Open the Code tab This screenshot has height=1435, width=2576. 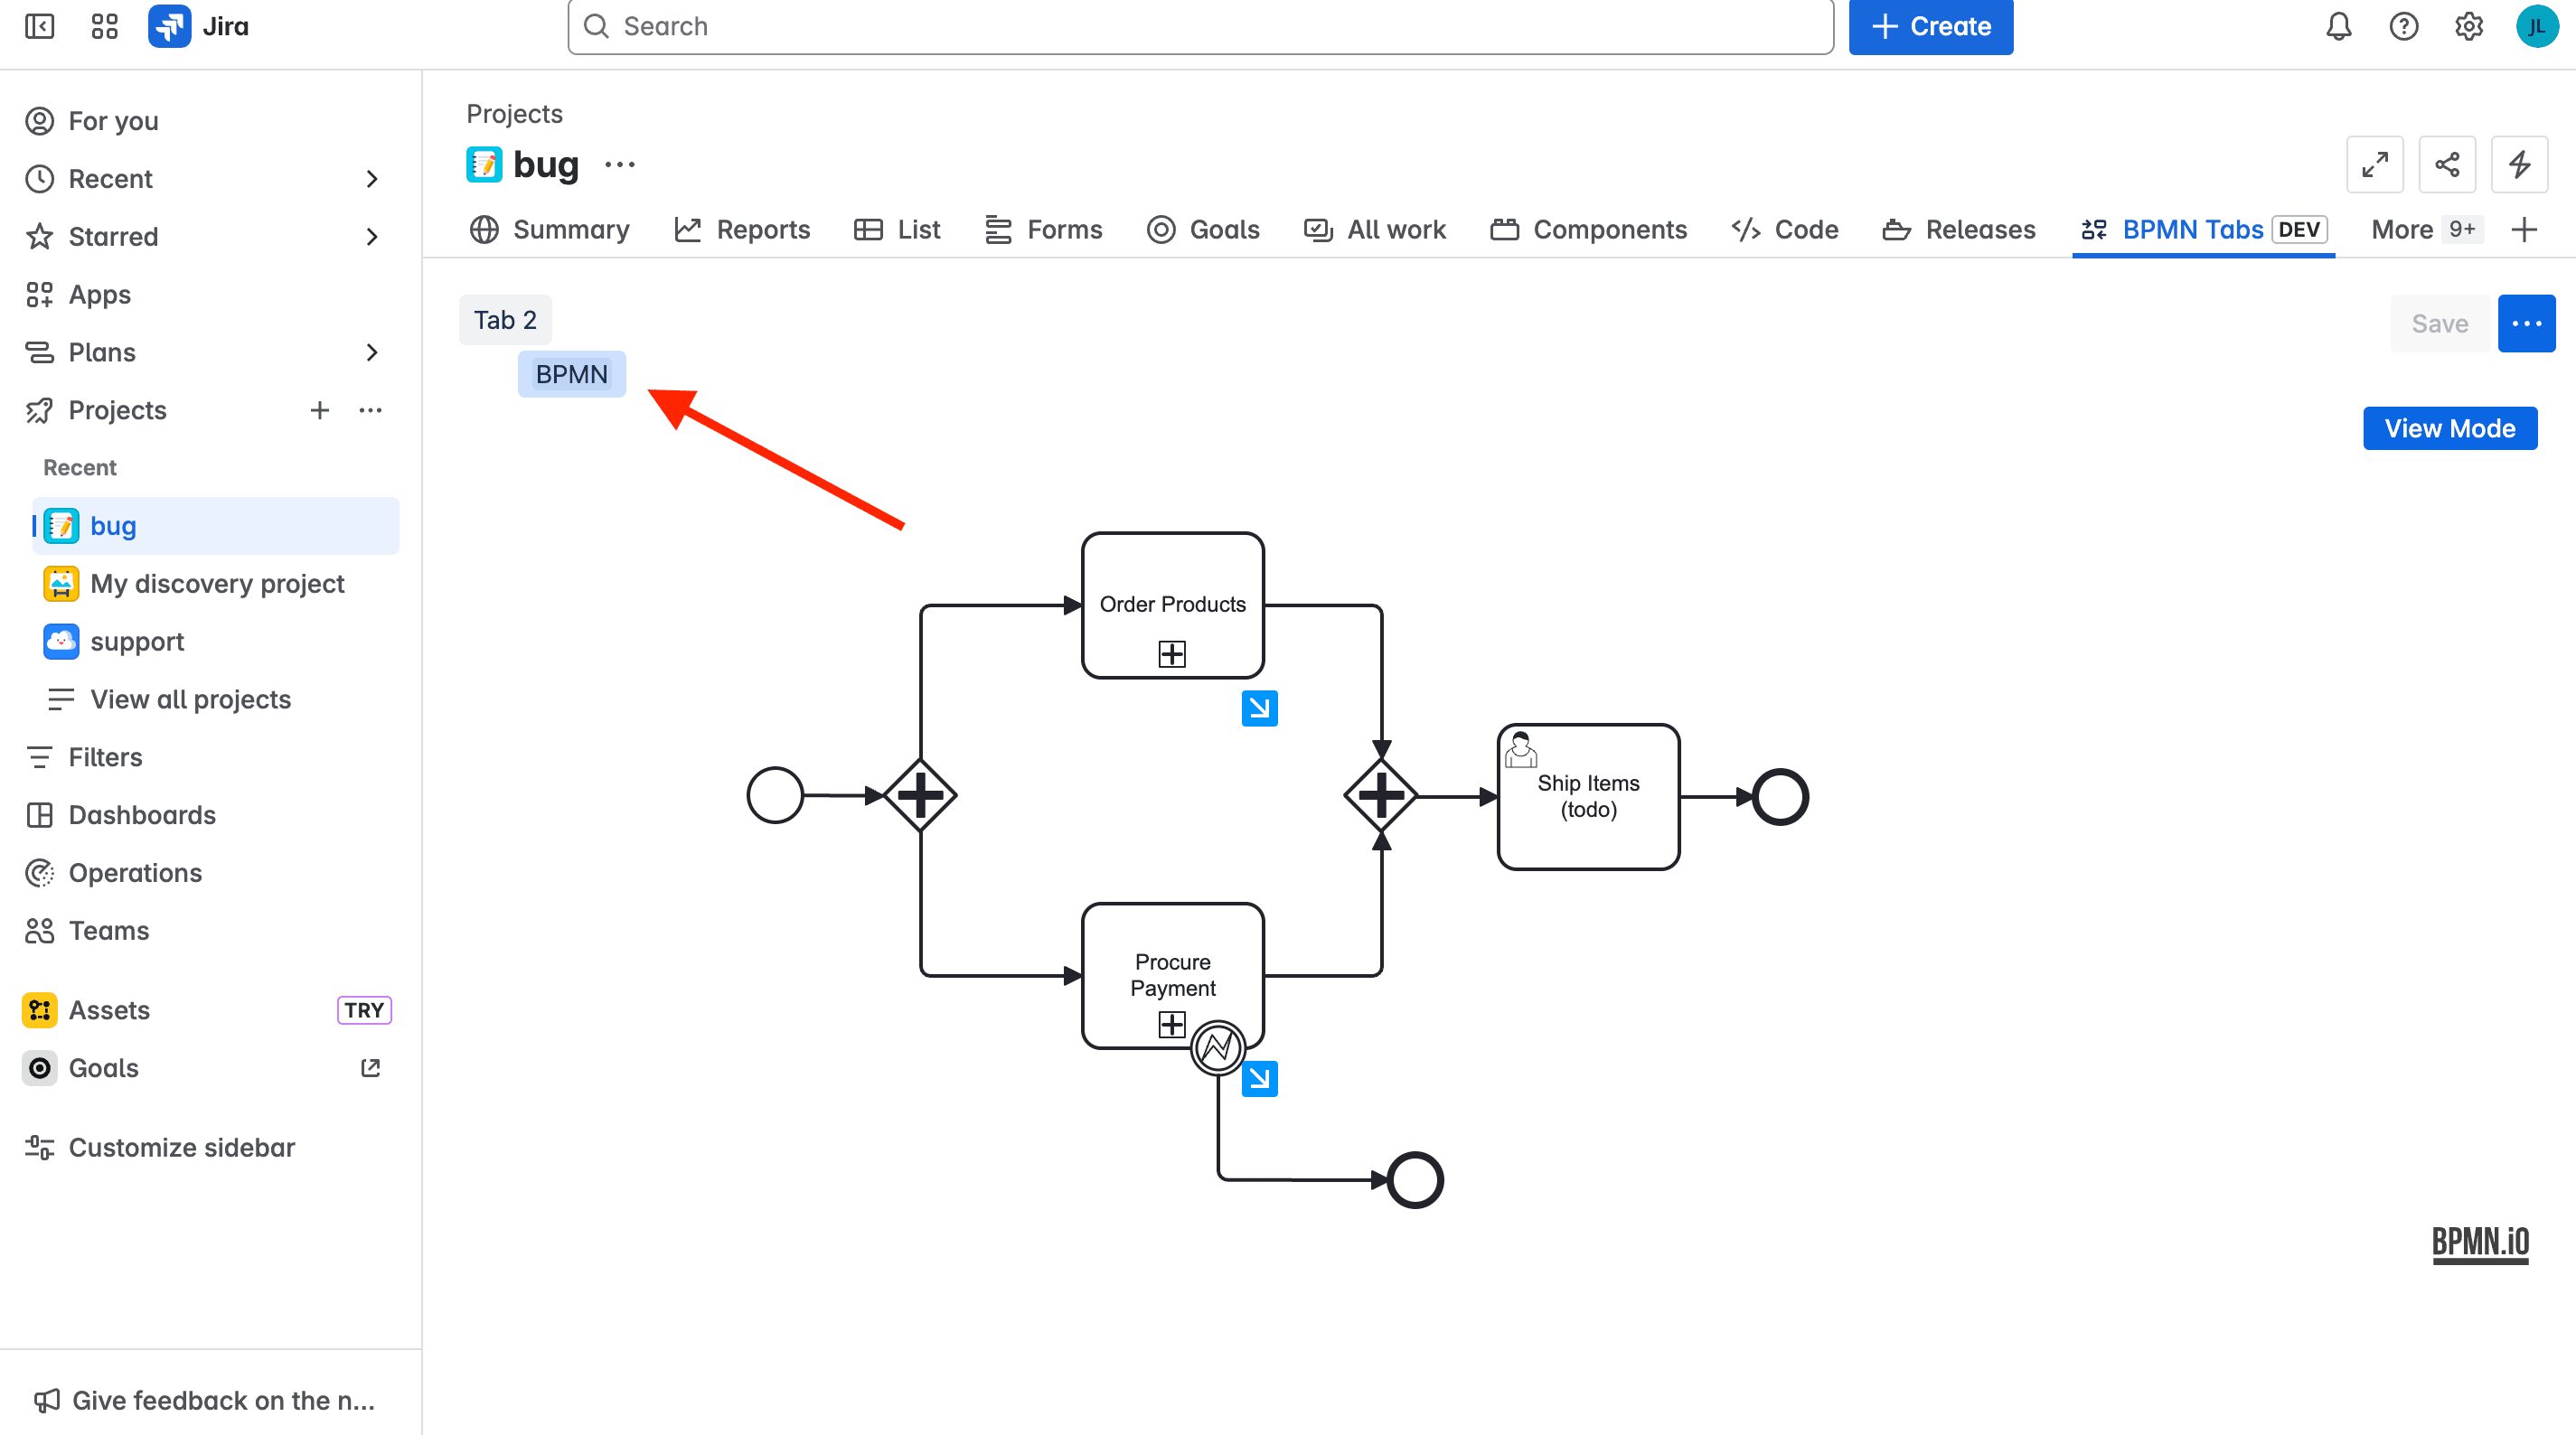[x=1785, y=230]
